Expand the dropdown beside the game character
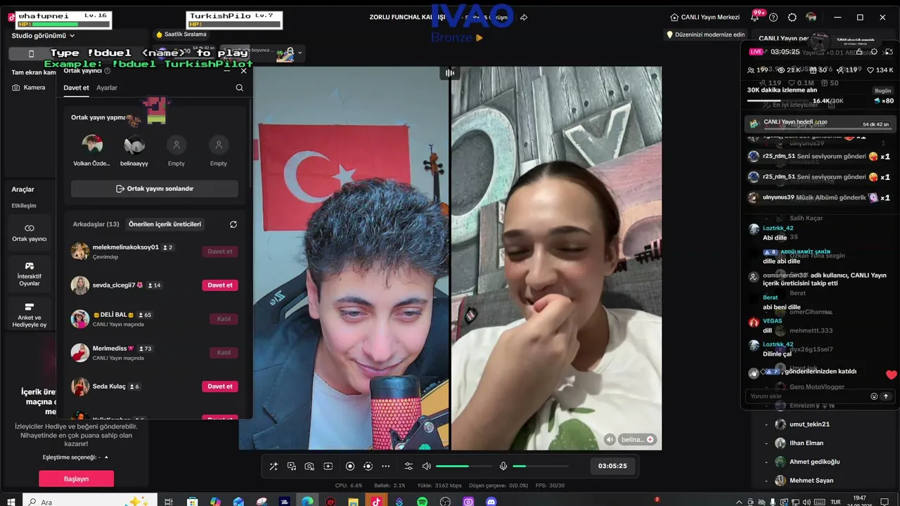 (300, 53)
